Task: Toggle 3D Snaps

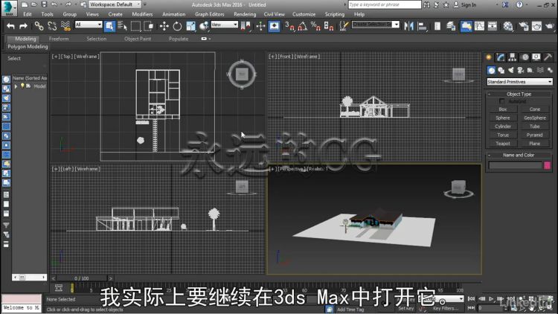Action: click(x=289, y=26)
